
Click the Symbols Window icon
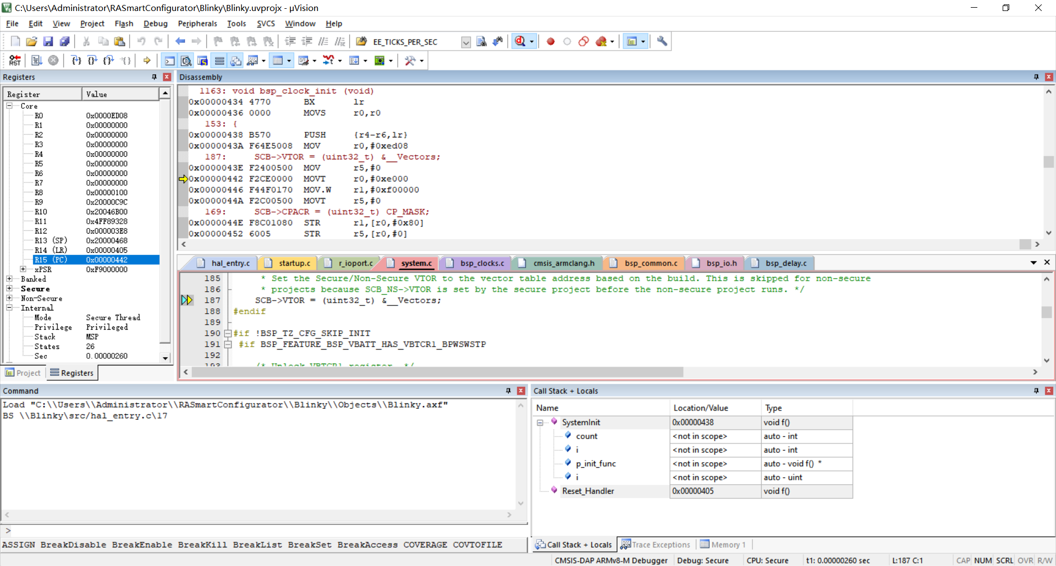202,60
